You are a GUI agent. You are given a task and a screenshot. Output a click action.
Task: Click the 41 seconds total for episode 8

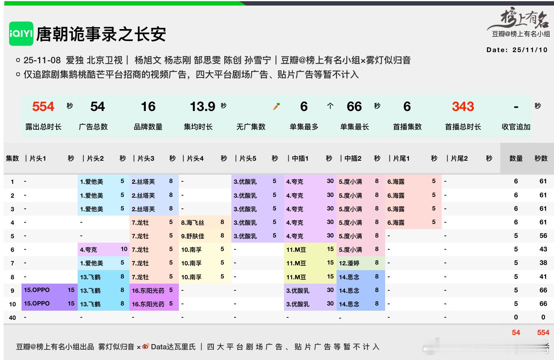pyautogui.click(x=543, y=276)
